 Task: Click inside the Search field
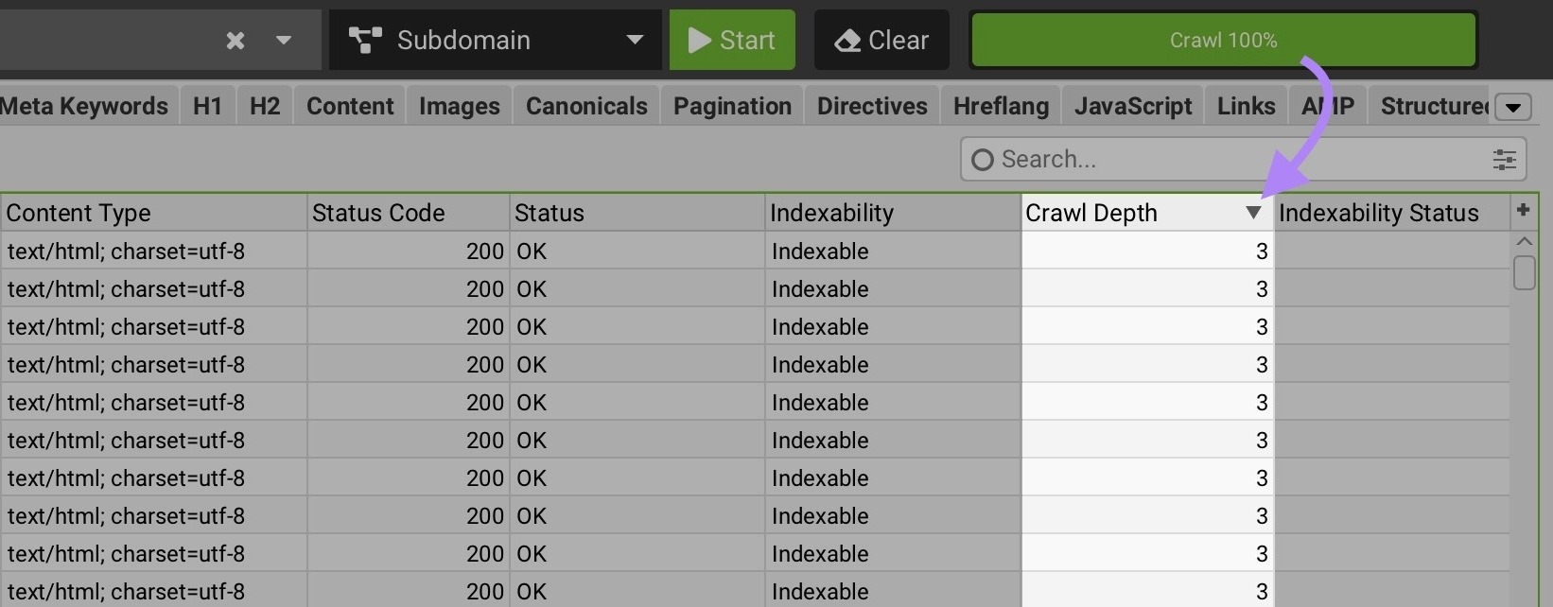pos(1135,159)
